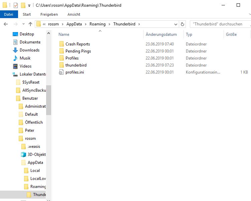Image resolution: width=251 pixels, height=201 pixels.
Task: Sort files by Name column header
Action: (x=64, y=34)
